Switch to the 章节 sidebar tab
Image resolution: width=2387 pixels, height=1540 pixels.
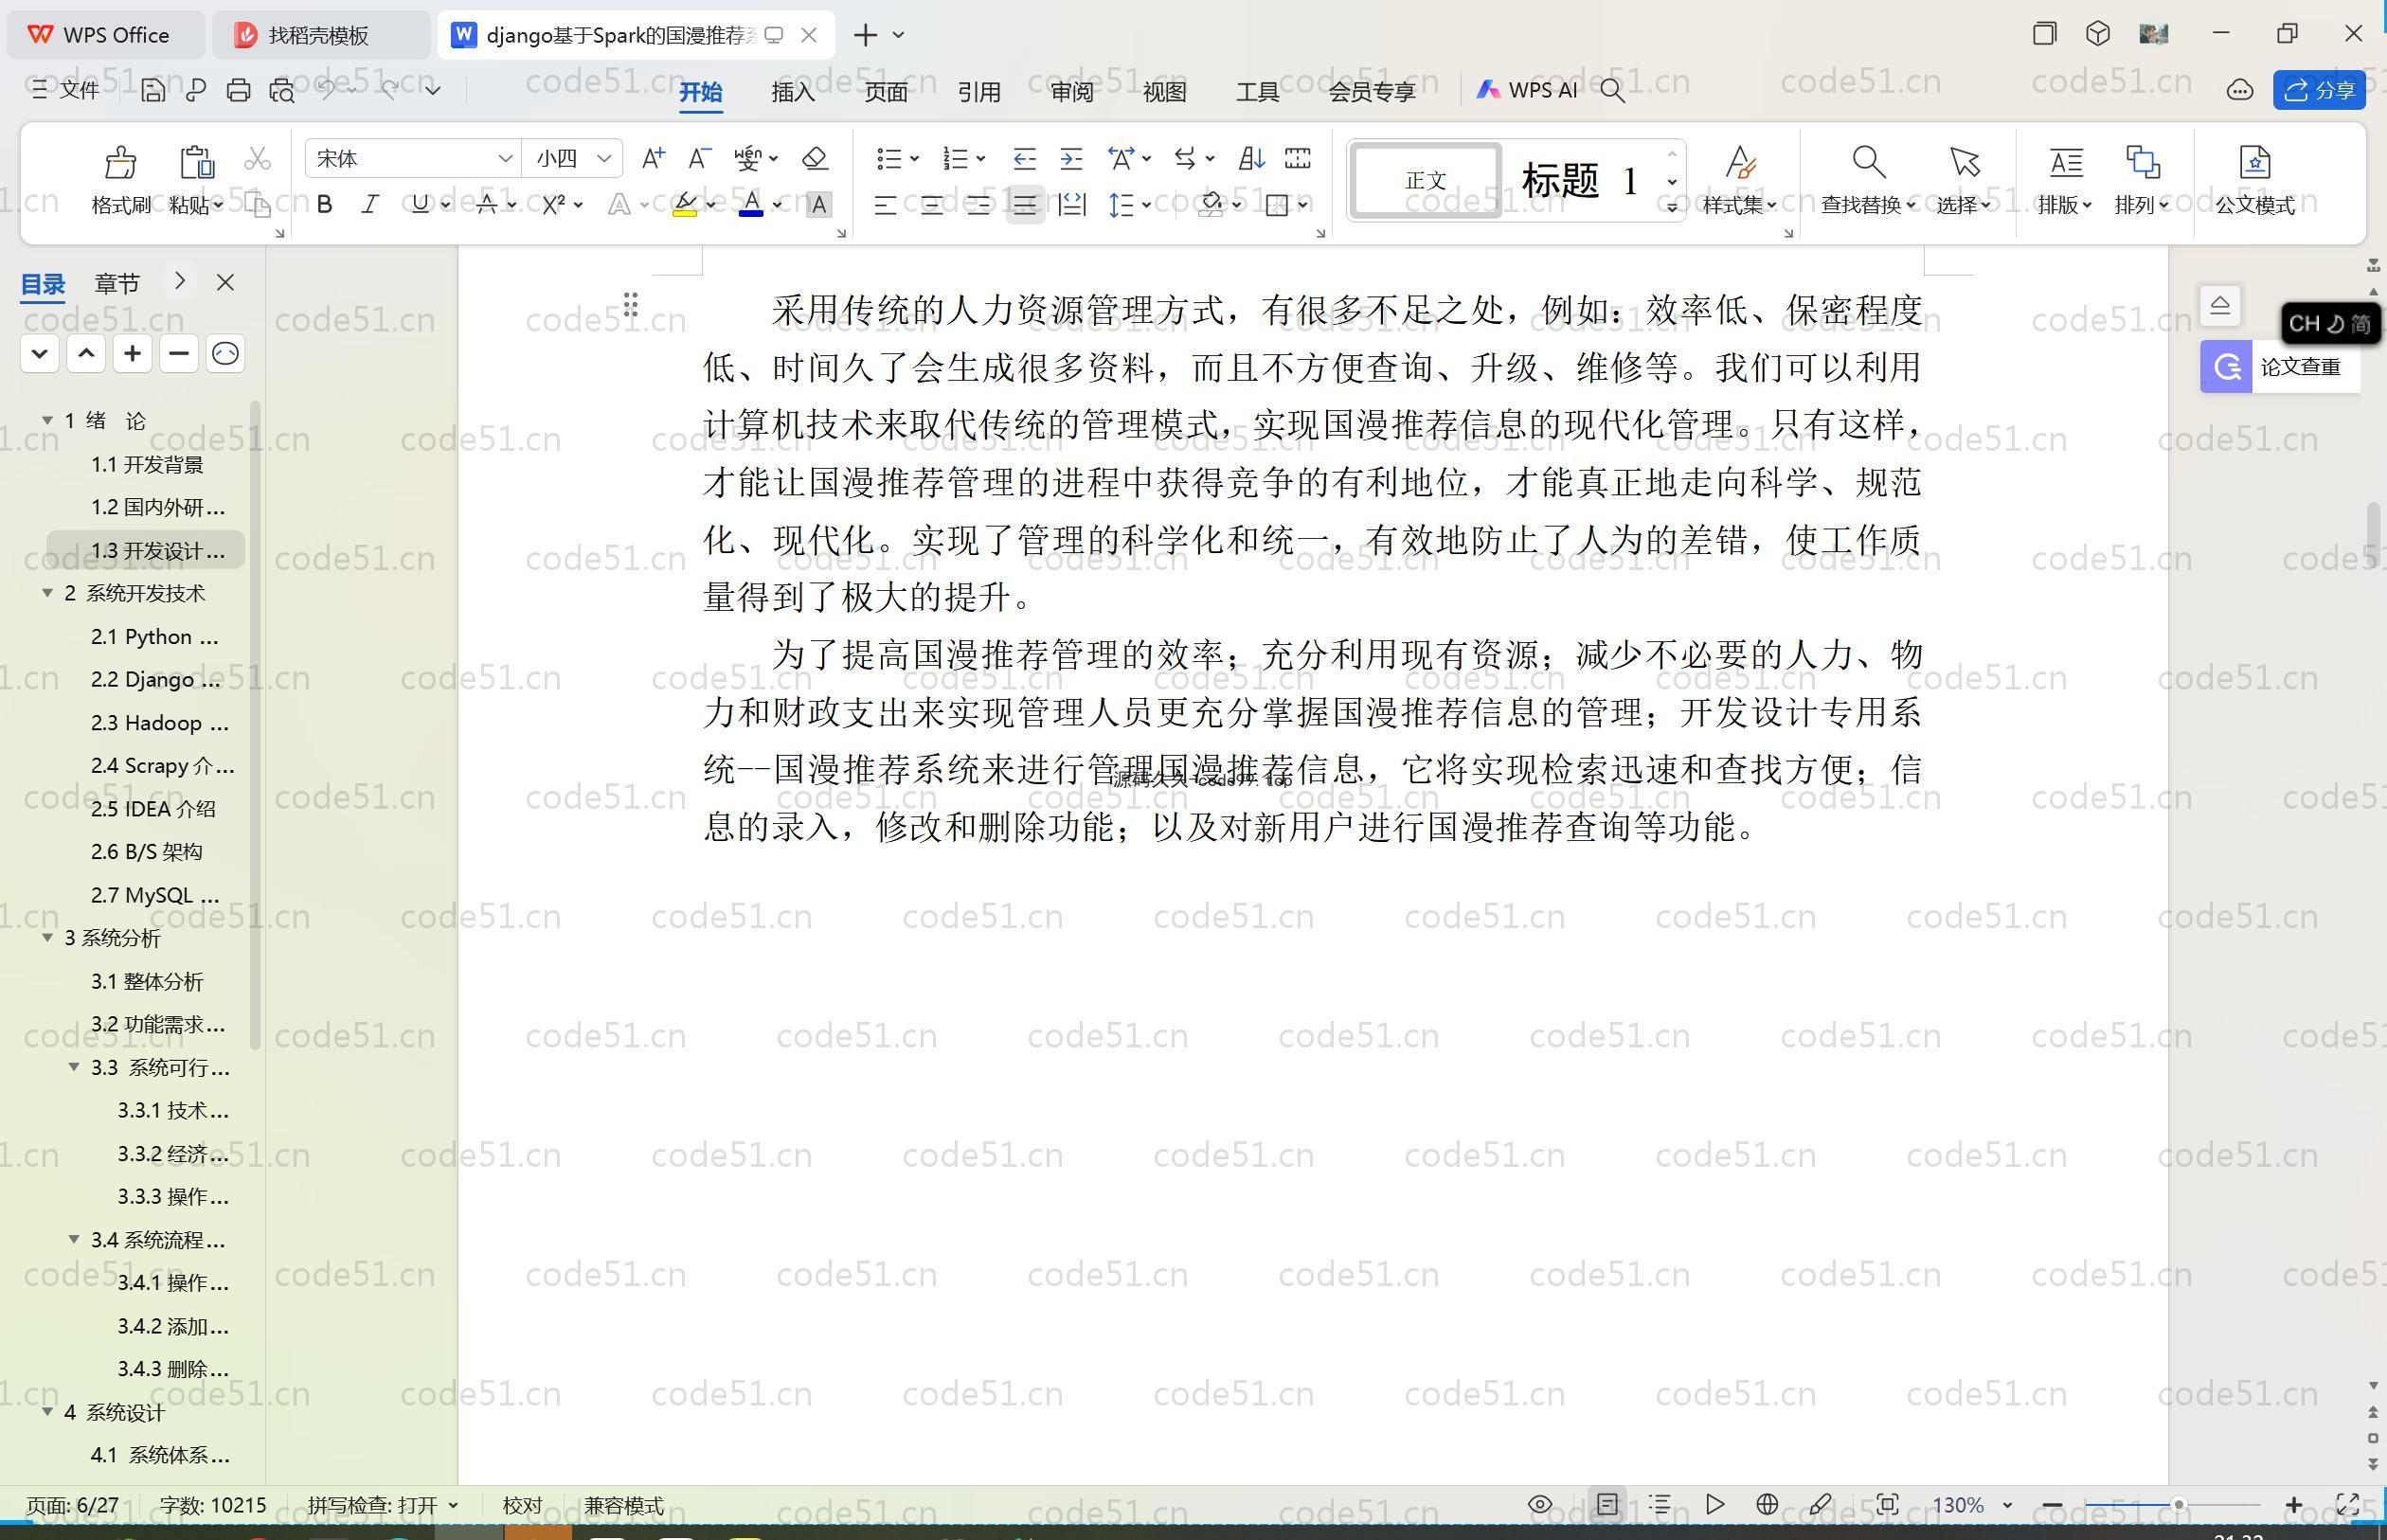coord(117,283)
